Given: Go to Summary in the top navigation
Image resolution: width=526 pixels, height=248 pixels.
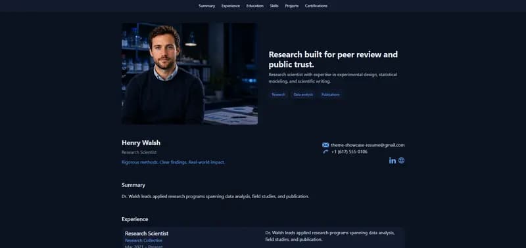Looking at the screenshot, I should 206,6.
